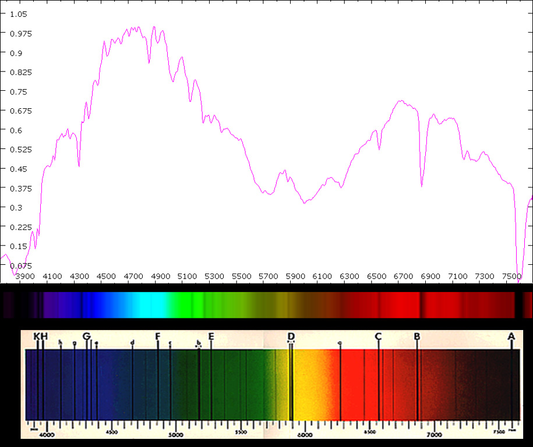Select the 6700 graph x-axis label
This screenshot has height=447, width=533.
click(x=404, y=276)
